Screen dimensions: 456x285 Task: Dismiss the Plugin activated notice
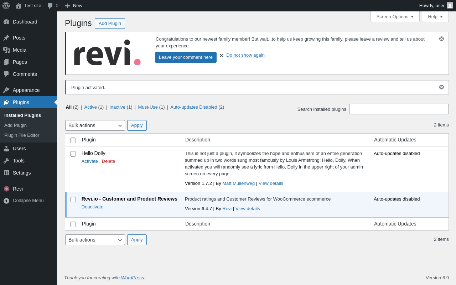coord(441,87)
